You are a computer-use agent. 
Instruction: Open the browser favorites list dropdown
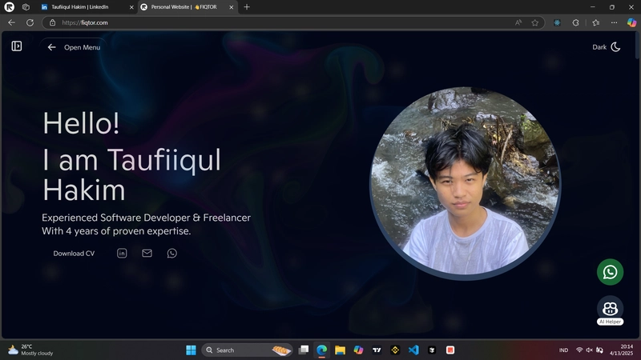click(x=595, y=23)
